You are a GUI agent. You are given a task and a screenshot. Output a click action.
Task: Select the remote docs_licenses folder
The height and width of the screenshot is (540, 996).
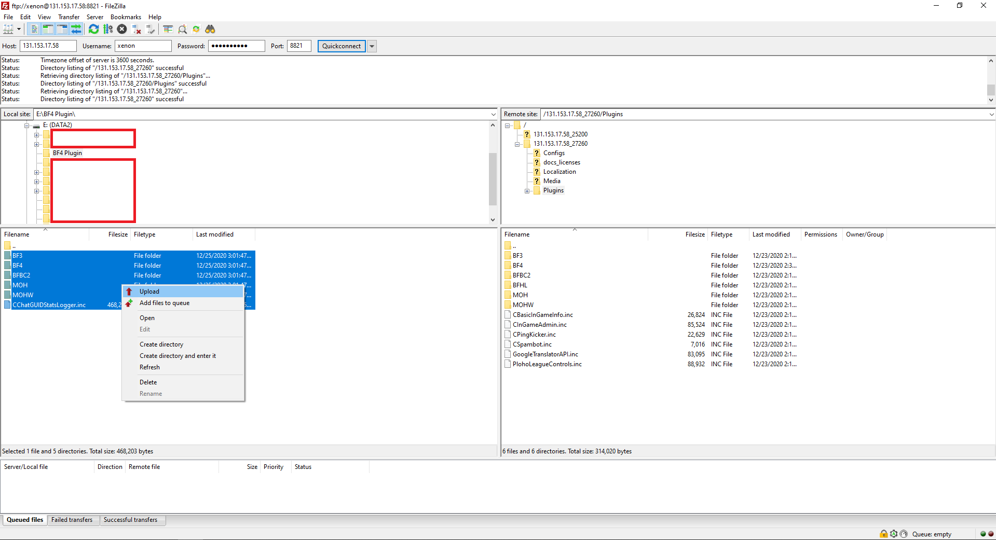click(x=562, y=162)
